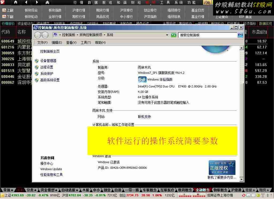
Task: Expand the 港股 bottom tab menu
Action: (254, 190)
